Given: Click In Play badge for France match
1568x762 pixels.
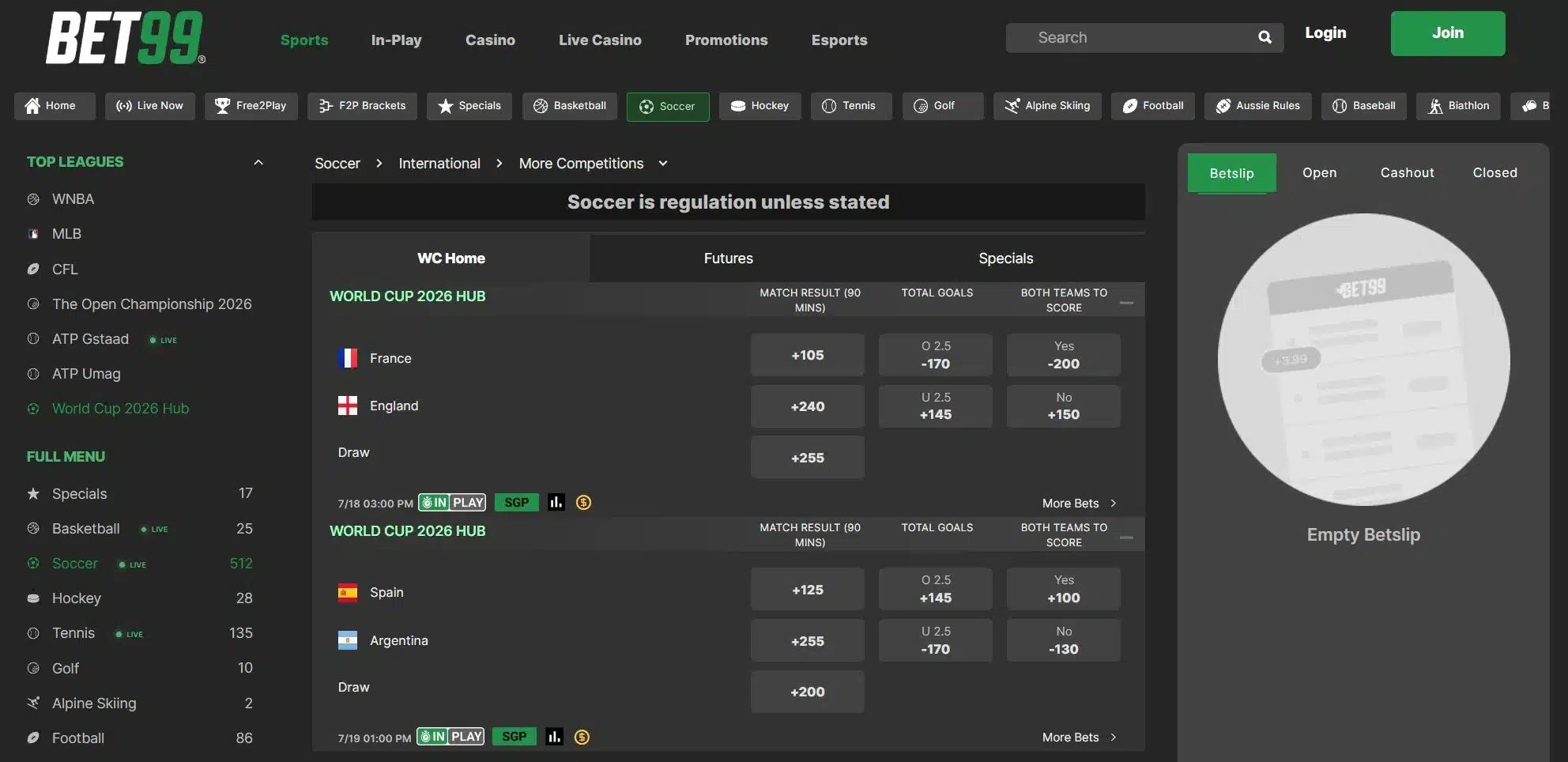Looking at the screenshot, I should 452,503.
